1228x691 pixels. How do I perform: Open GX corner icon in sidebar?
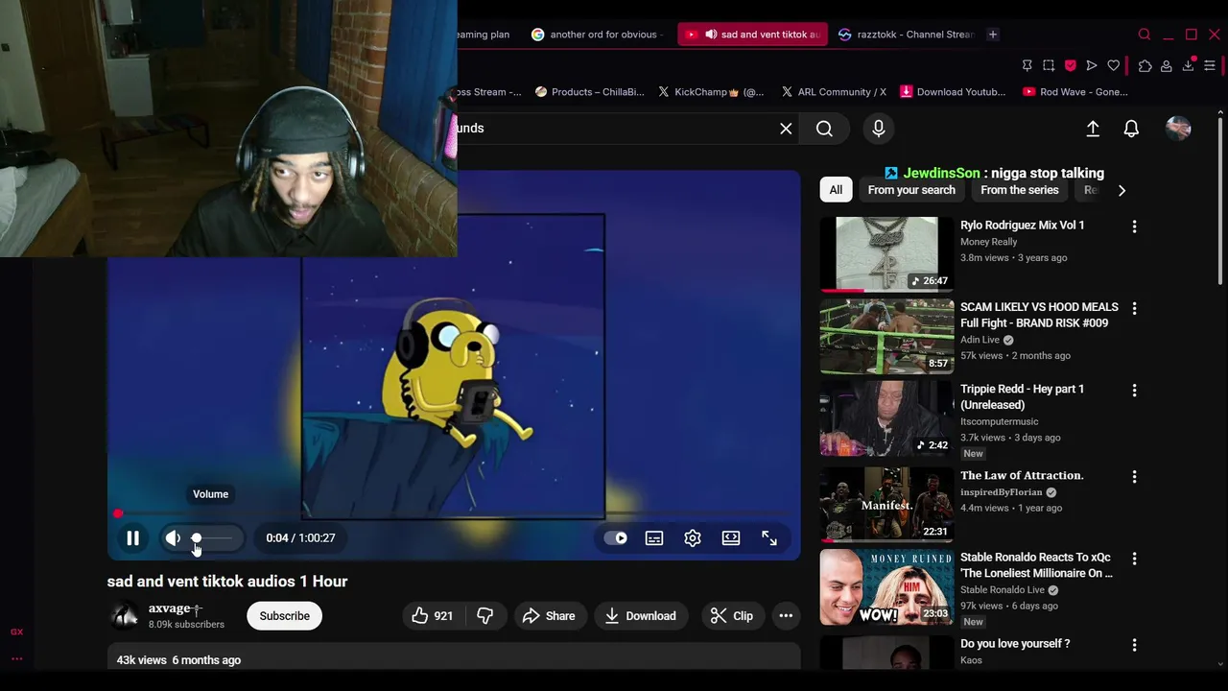point(16,631)
